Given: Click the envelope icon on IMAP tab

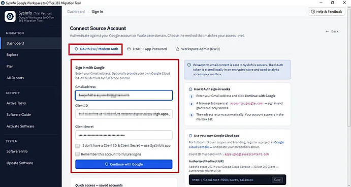Looking at the screenshot, I should click(x=129, y=49).
